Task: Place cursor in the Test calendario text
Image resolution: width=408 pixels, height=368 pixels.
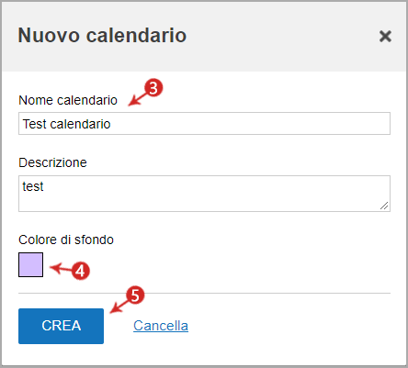Action: coord(66,124)
